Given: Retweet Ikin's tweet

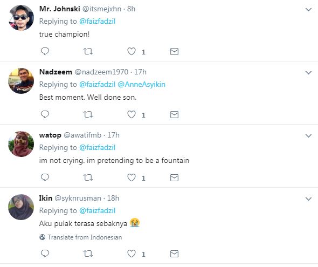Looking at the screenshot, I should pyautogui.click(x=88, y=254).
